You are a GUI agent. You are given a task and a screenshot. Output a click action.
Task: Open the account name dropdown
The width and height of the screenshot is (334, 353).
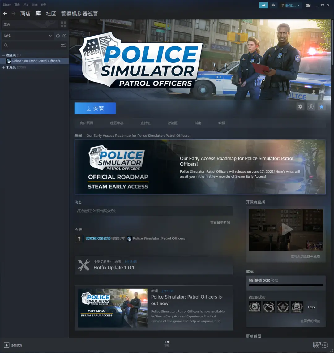tap(292, 5)
